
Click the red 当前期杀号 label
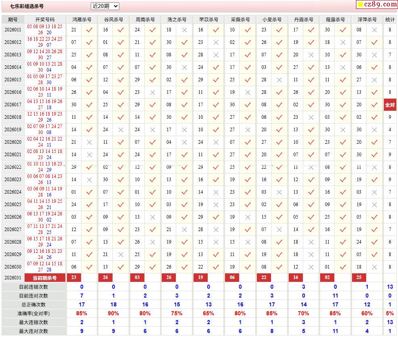(x=45, y=278)
